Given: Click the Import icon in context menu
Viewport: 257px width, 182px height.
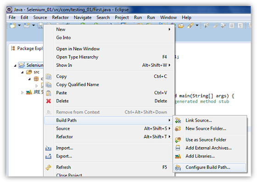Looking at the screenshot, I should (x=48, y=148).
